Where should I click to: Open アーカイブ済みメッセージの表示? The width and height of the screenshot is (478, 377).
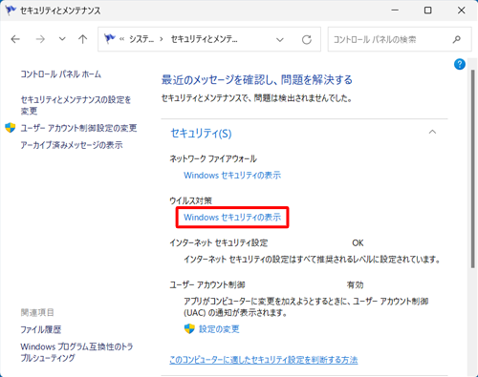pos(72,145)
